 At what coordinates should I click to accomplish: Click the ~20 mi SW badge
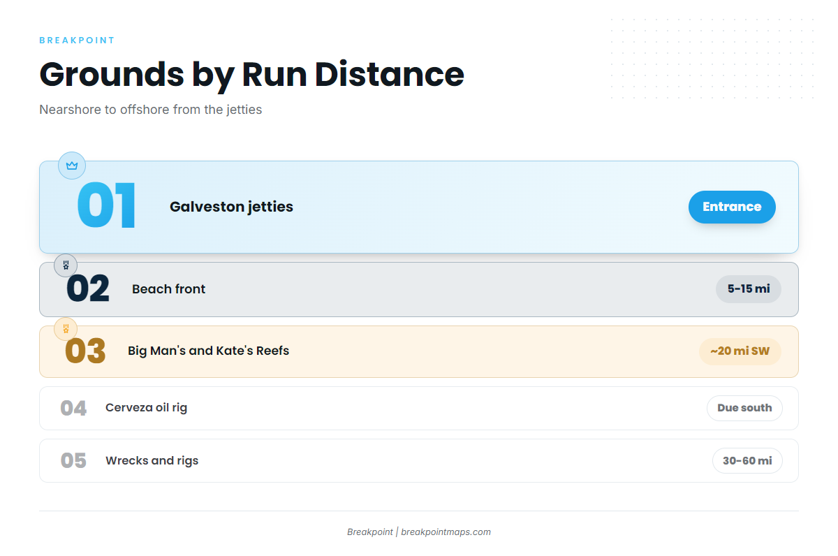click(x=740, y=351)
